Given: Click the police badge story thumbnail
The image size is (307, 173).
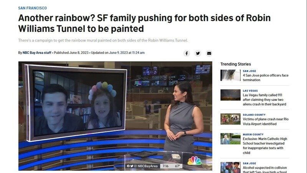Looking at the screenshot, I should [x=231, y=75].
